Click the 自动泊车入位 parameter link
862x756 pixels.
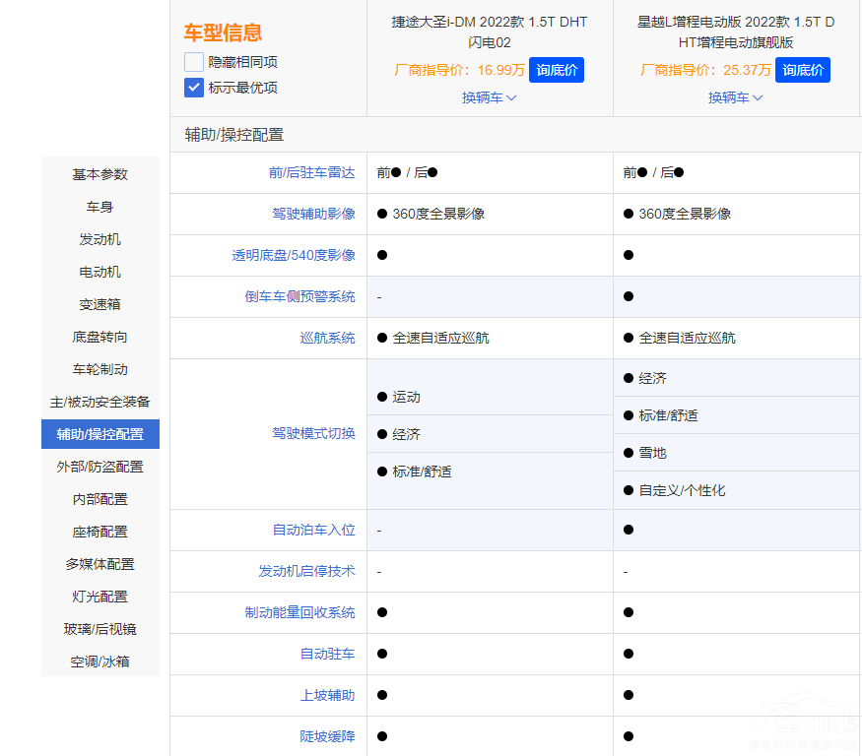point(313,530)
